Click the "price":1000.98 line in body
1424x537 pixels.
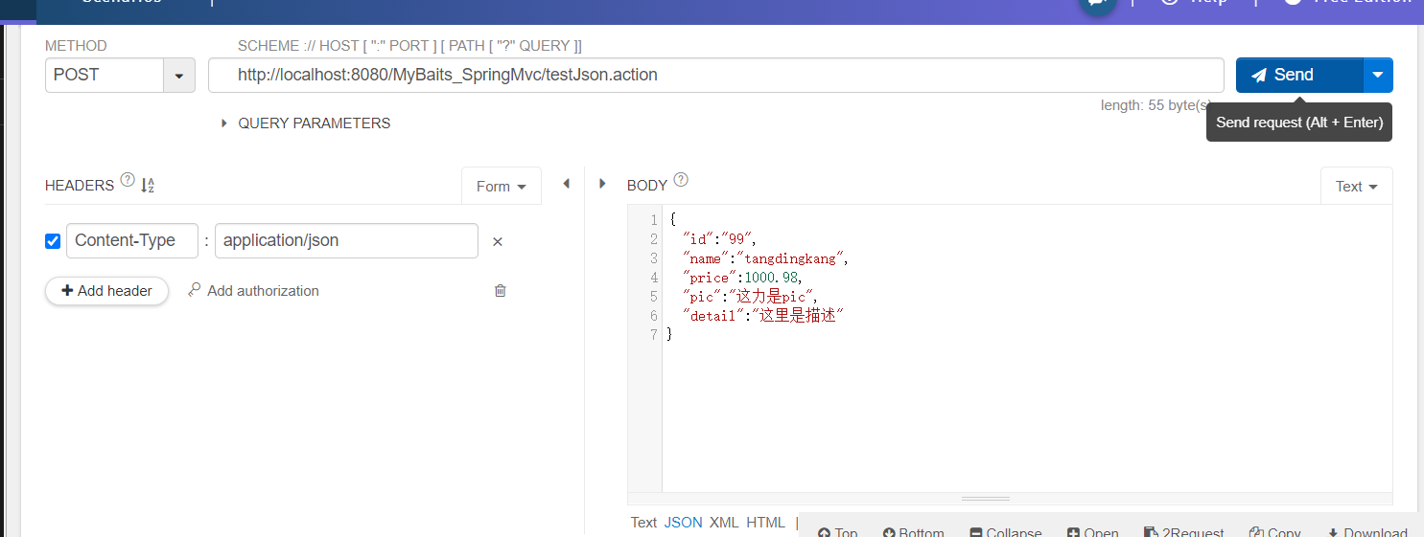click(742, 278)
